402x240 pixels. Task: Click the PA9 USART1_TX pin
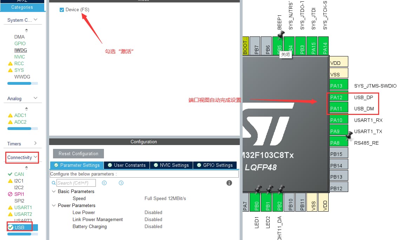pyautogui.click(x=336, y=132)
